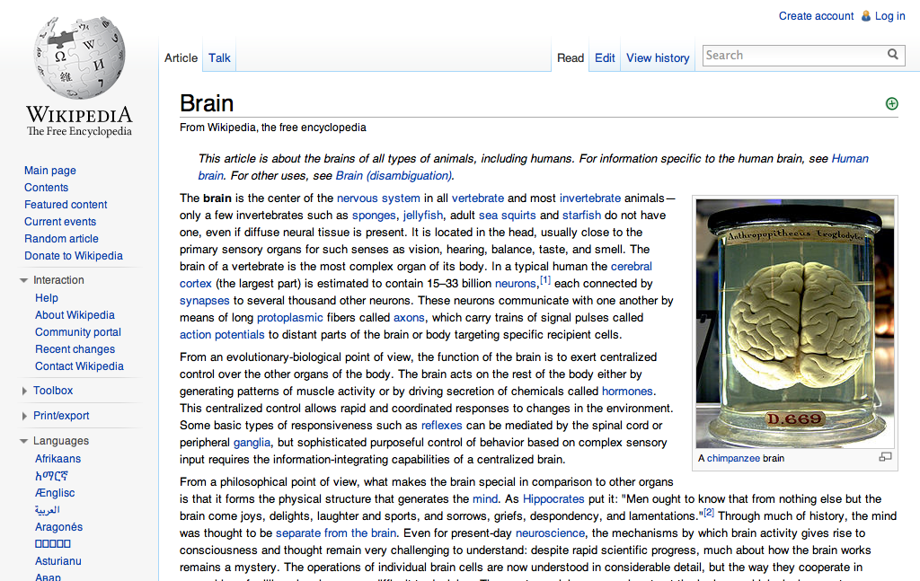Follow the reflexes link
The width and height of the screenshot is (920, 581).
point(441,425)
